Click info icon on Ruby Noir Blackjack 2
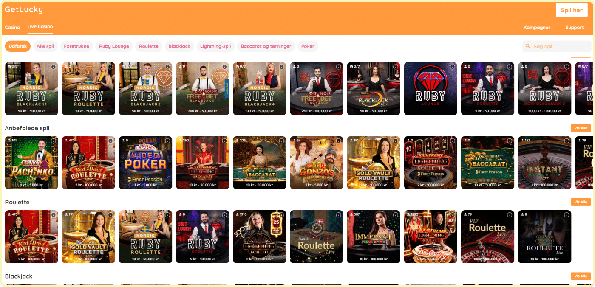Screen dimensions: 595x287 click(x=566, y=67)
